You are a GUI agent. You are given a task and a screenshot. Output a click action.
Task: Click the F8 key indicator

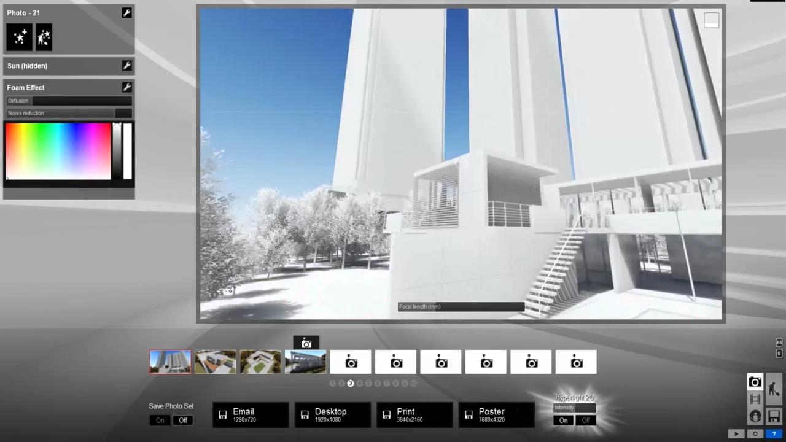click(779, 343)
